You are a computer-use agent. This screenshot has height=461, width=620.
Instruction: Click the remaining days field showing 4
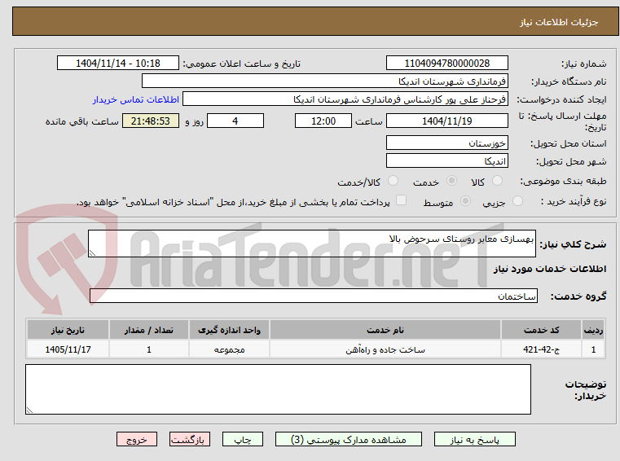coord(235,121)
